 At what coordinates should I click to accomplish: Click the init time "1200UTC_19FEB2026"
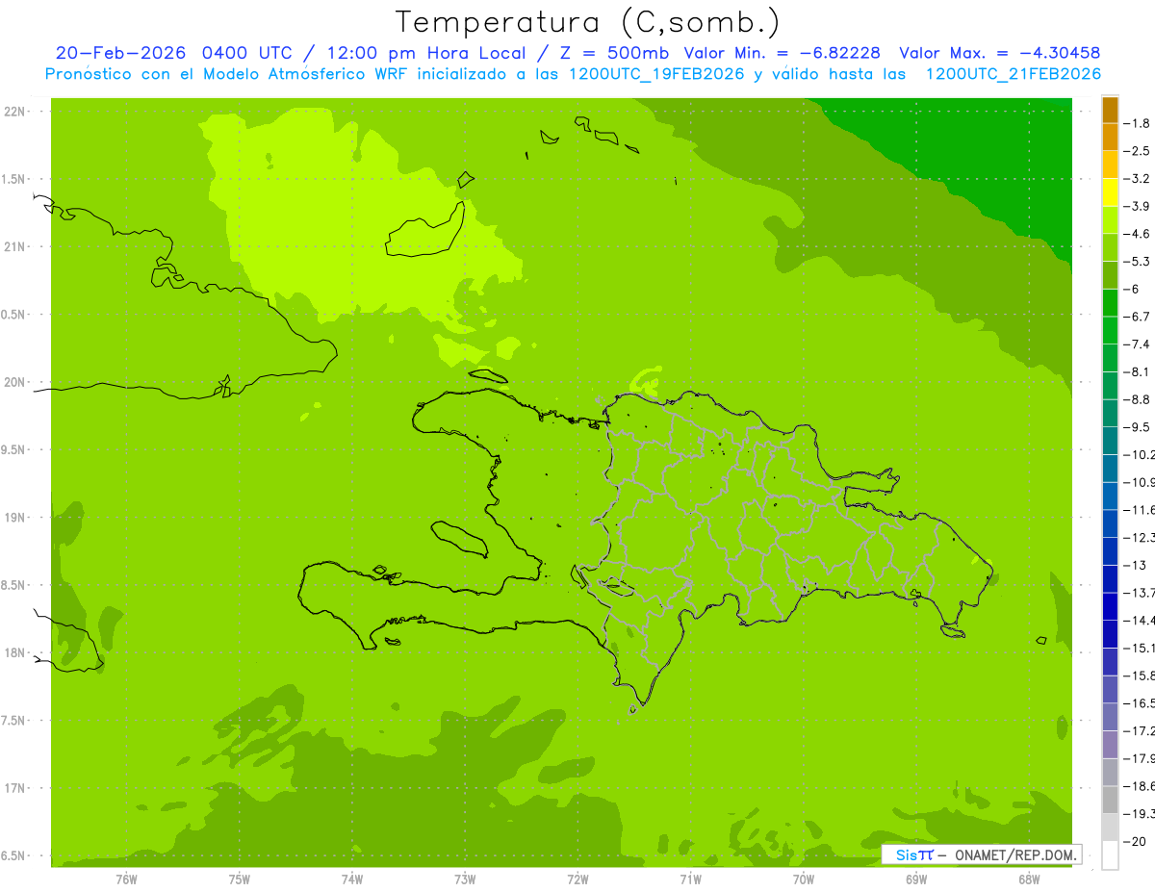pos(656,74)
